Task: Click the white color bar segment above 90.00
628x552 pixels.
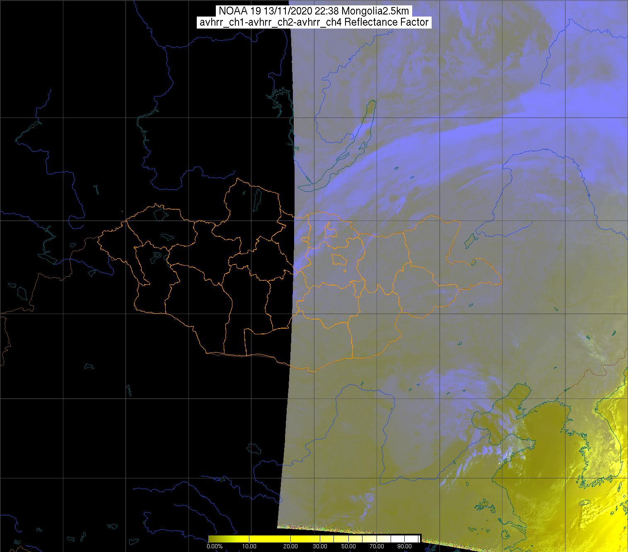Action: 411,539
